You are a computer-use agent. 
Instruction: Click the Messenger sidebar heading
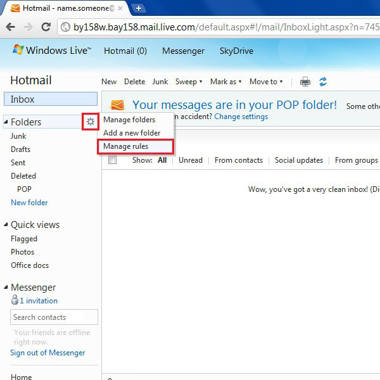[33, 288]
